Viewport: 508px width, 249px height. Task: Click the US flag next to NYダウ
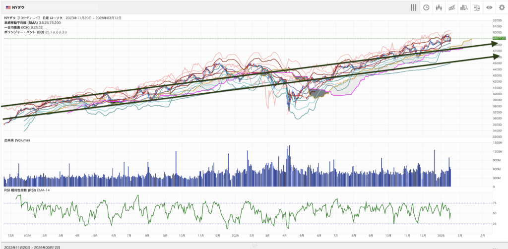pyautogui.click(x=8, y=7)
